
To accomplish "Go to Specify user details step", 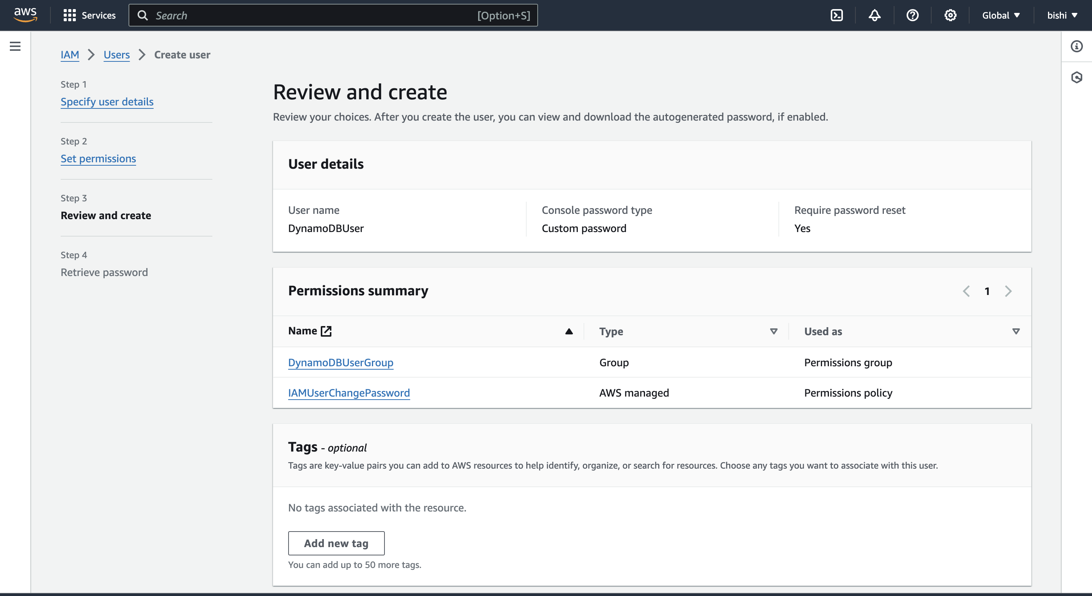I will click(107, 102).
